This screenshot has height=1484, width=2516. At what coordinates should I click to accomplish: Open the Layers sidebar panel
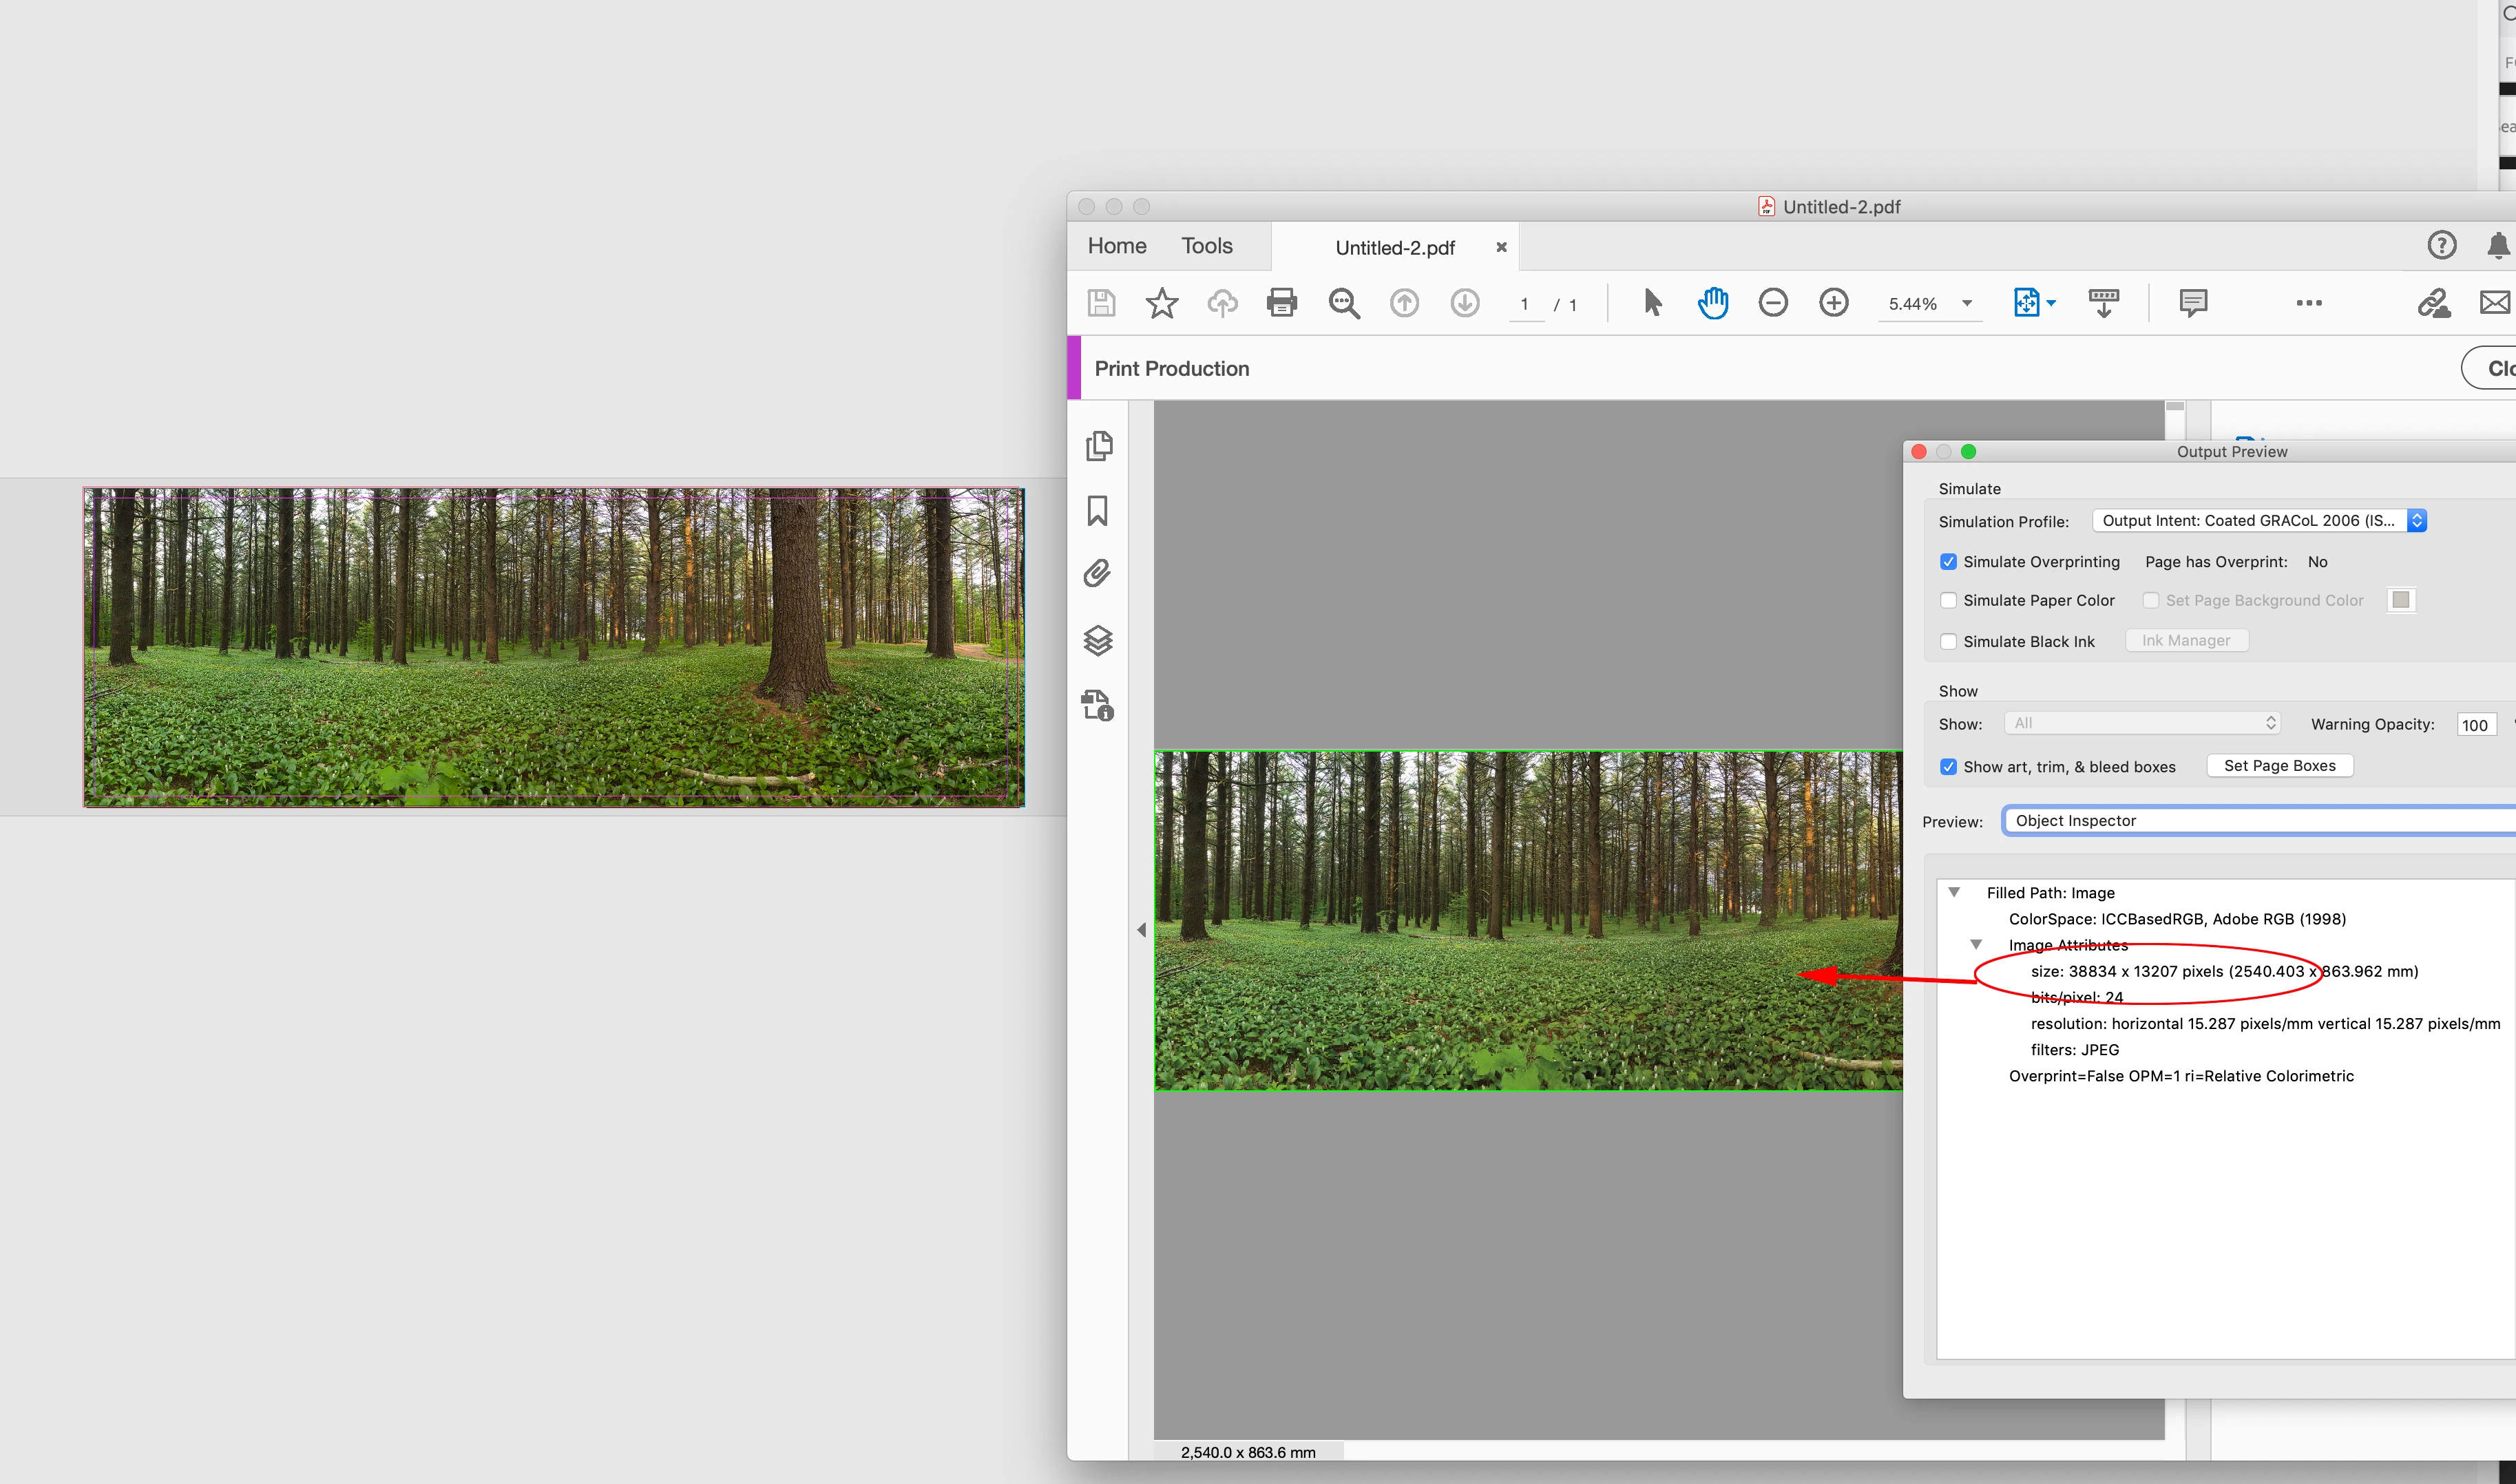1098,640
